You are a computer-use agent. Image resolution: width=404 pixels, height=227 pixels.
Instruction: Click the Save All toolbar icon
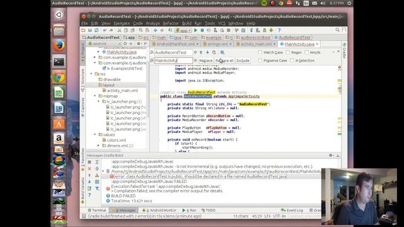point(90,30)
